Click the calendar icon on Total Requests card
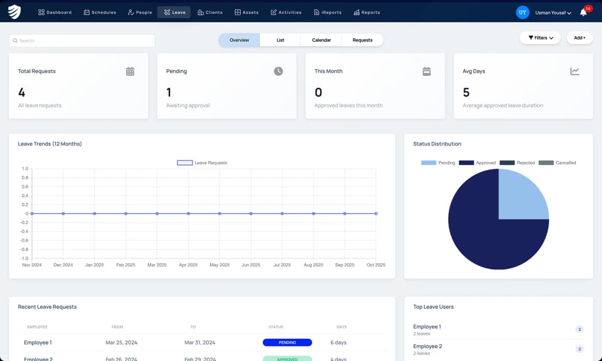Viewport: 602px width, 361px height. [130, 71]
